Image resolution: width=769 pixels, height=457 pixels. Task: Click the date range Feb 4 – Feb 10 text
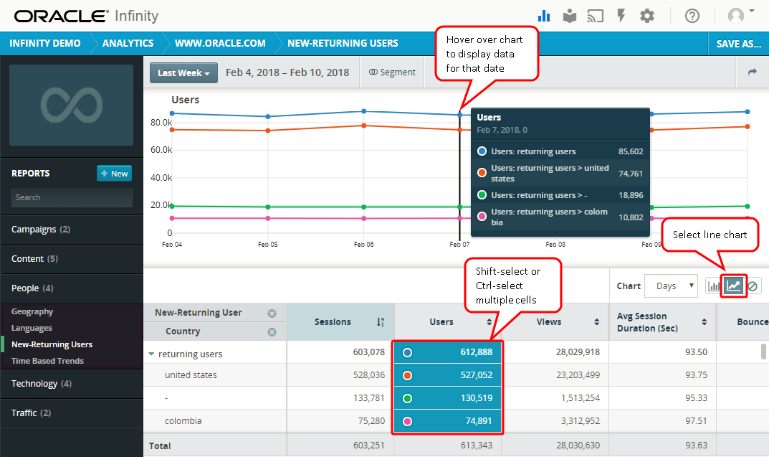click(287, 72)
